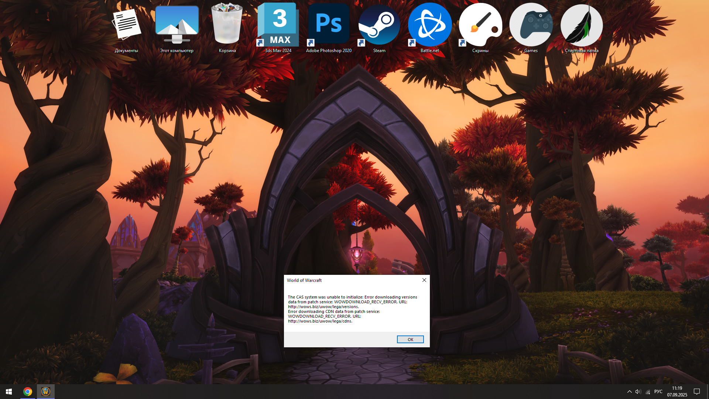Open the network status tray icon
The height and width of the screenshot is (399, 709).
[x=648, y=392]
